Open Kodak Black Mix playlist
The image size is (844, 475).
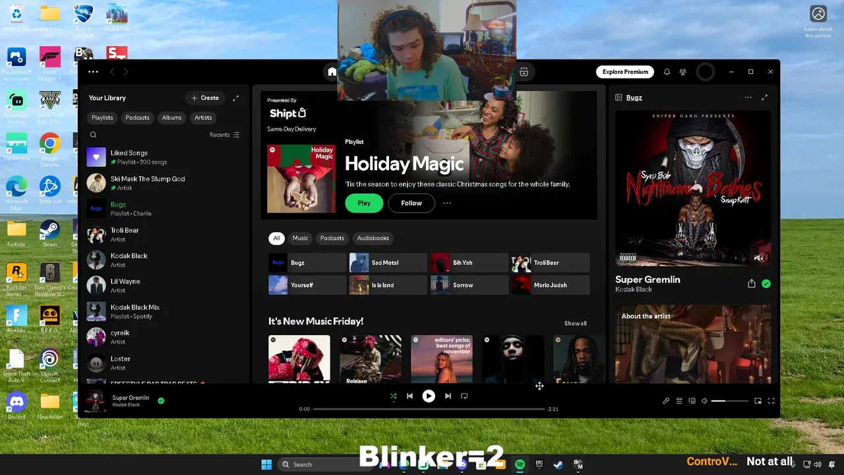(x=164, y=311)
